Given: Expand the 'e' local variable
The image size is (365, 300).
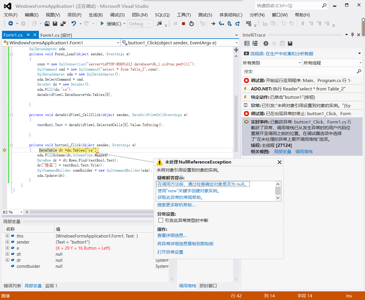Looking at the screenshot, I should 7,248.
